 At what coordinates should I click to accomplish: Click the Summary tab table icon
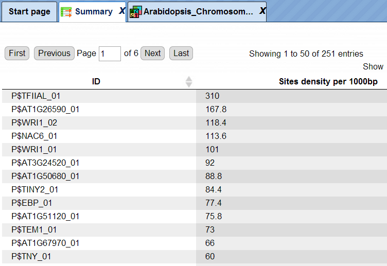[x=66, y=12]
